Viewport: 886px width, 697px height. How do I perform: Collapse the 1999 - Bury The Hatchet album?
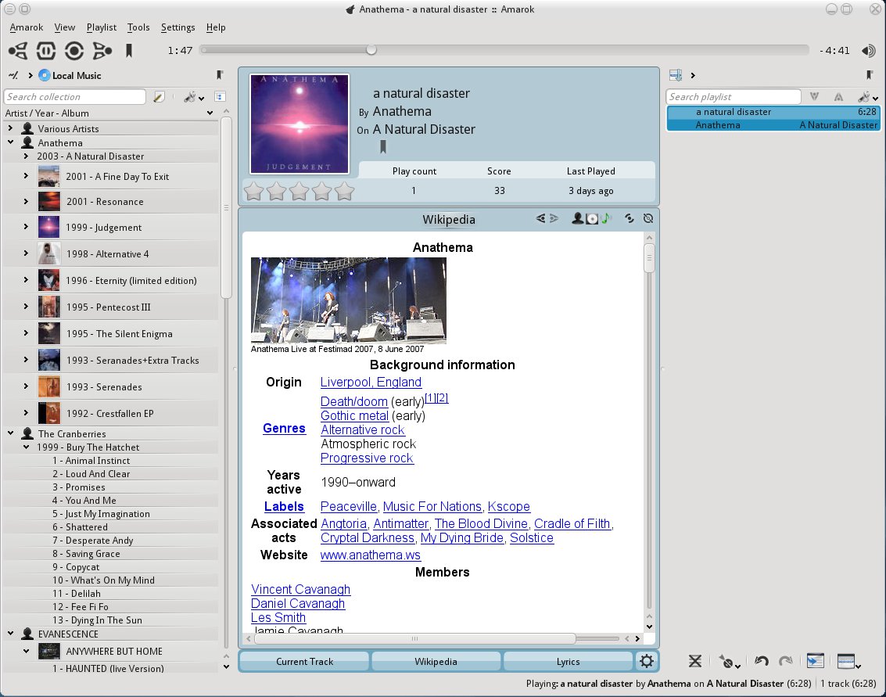(26, 447)
